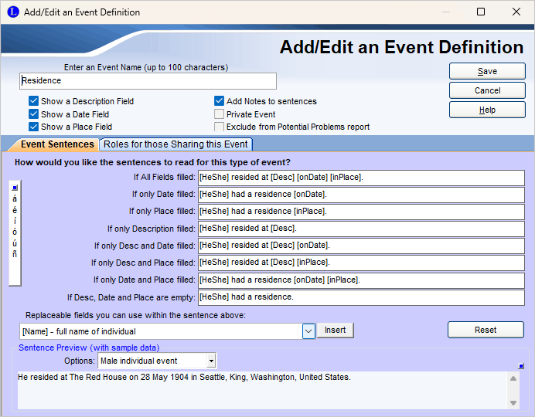Insert the á accented character

coord(15,198)
